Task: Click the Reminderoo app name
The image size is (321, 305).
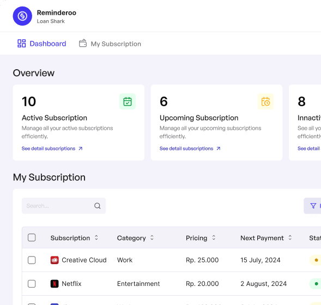Action: 57,13
